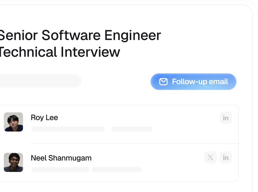Select Roy Lee's name
Screen dimensions: 258x192
[x=44, y=118]
